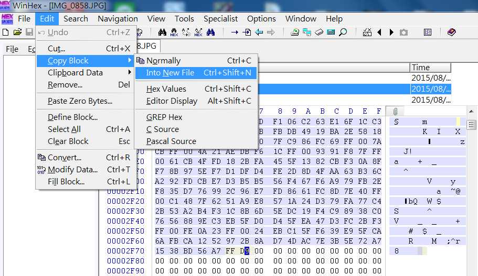Click the blue Back arrow icon
This screenshot has width=478, height=276.
259,32
